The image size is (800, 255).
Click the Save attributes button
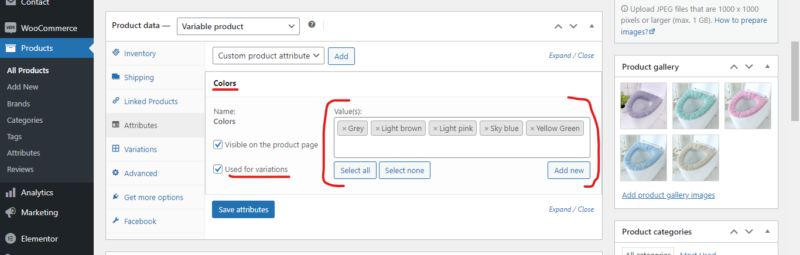click(243, 209)
